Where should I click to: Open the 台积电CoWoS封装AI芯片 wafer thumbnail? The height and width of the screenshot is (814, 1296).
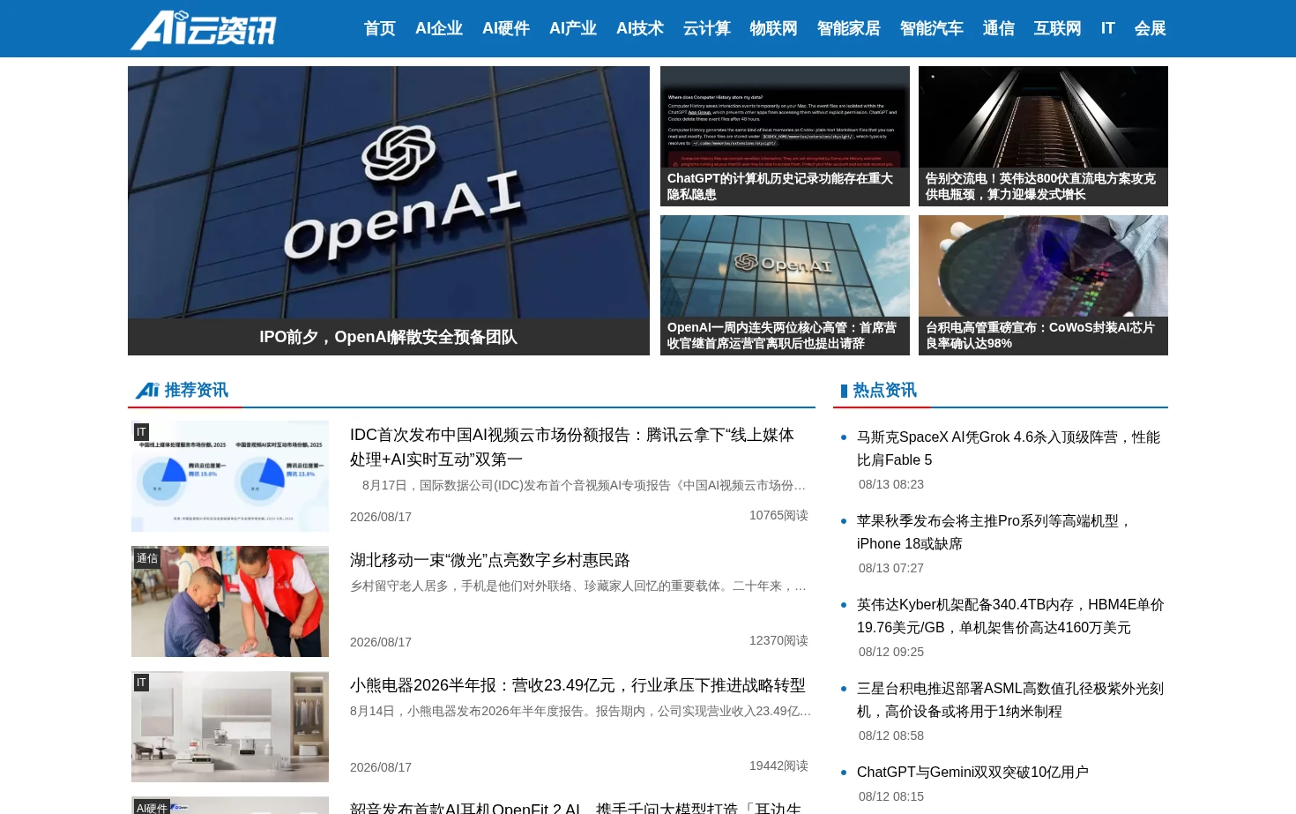[1043, 266]
